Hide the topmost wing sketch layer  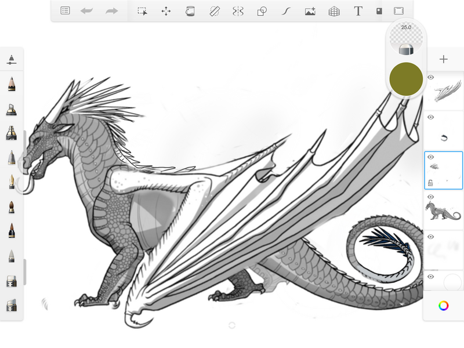[431, 77]
